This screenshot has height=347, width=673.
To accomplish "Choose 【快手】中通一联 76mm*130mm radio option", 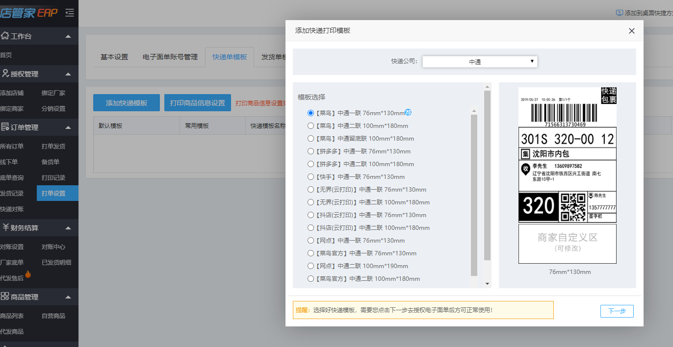I will pos(311,177).
